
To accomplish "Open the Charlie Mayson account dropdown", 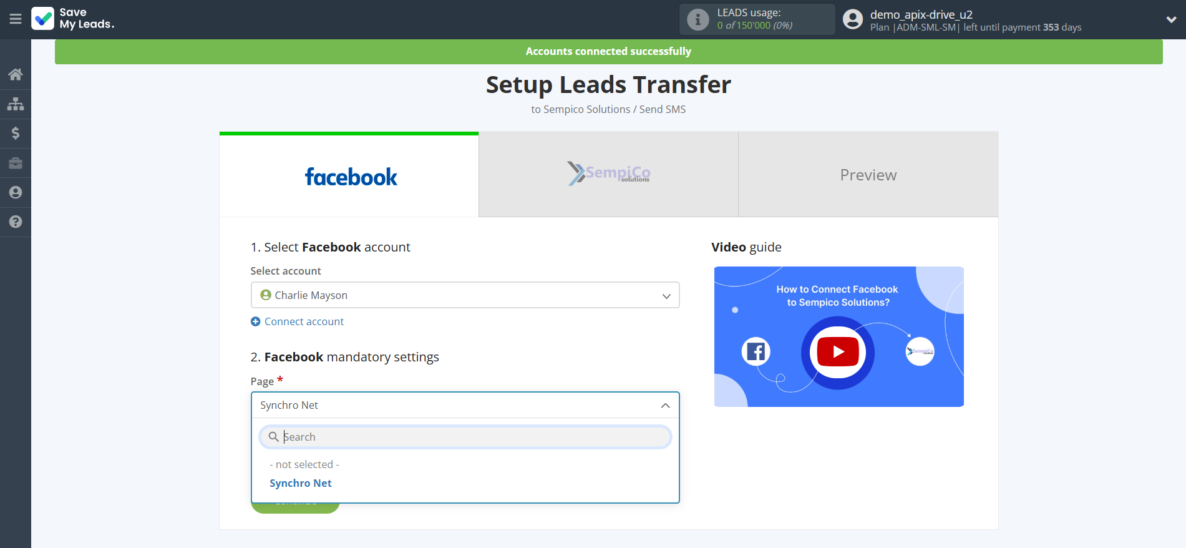I will point(465,295).
